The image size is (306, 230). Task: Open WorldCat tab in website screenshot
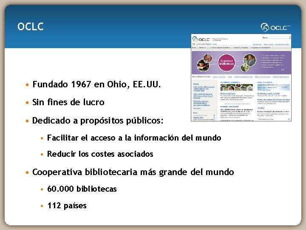202,48
